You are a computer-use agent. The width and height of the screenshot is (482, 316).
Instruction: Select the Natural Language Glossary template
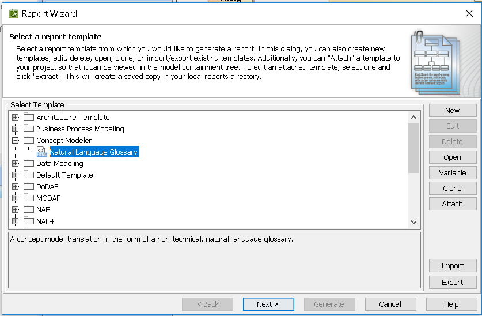tap(94, 152)
